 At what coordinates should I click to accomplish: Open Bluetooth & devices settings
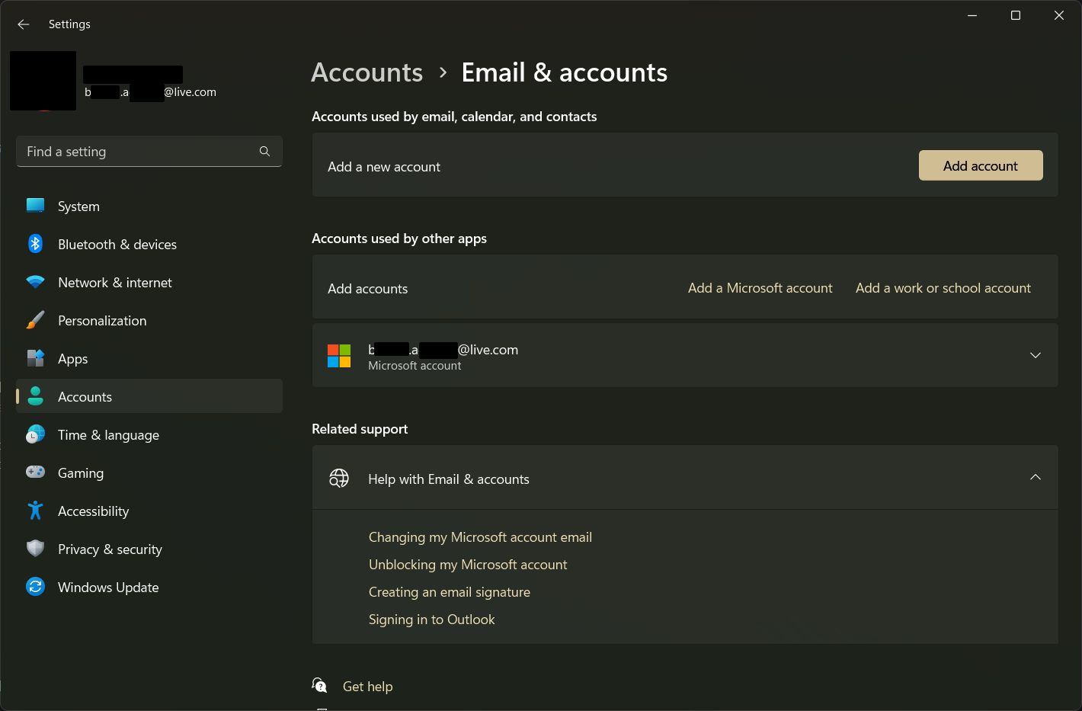click(x=149, y=244)
